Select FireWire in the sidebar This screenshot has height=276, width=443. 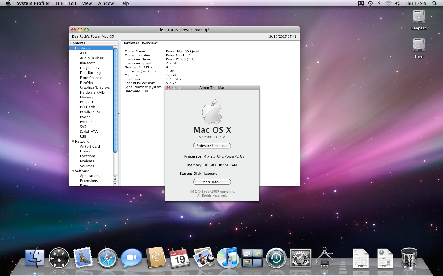point(86,82)
